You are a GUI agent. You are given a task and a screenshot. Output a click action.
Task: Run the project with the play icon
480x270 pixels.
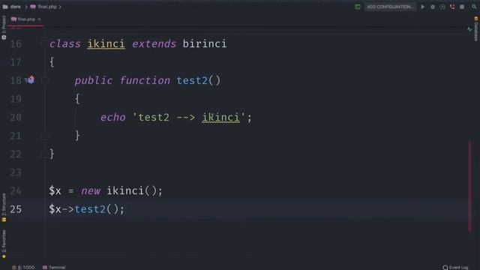click(423, 7)
